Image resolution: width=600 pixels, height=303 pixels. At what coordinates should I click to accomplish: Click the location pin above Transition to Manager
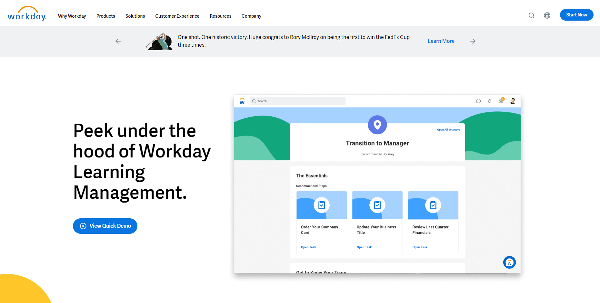377,125
